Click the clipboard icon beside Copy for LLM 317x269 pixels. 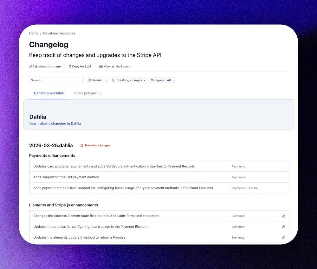[x=70, y=66]
